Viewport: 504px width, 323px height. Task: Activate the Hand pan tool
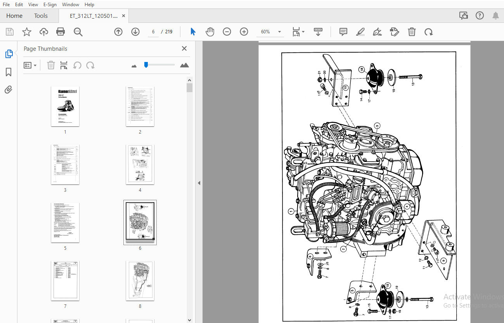[210, 32]
